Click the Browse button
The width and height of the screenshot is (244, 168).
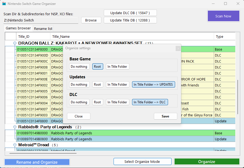(91, 20)
